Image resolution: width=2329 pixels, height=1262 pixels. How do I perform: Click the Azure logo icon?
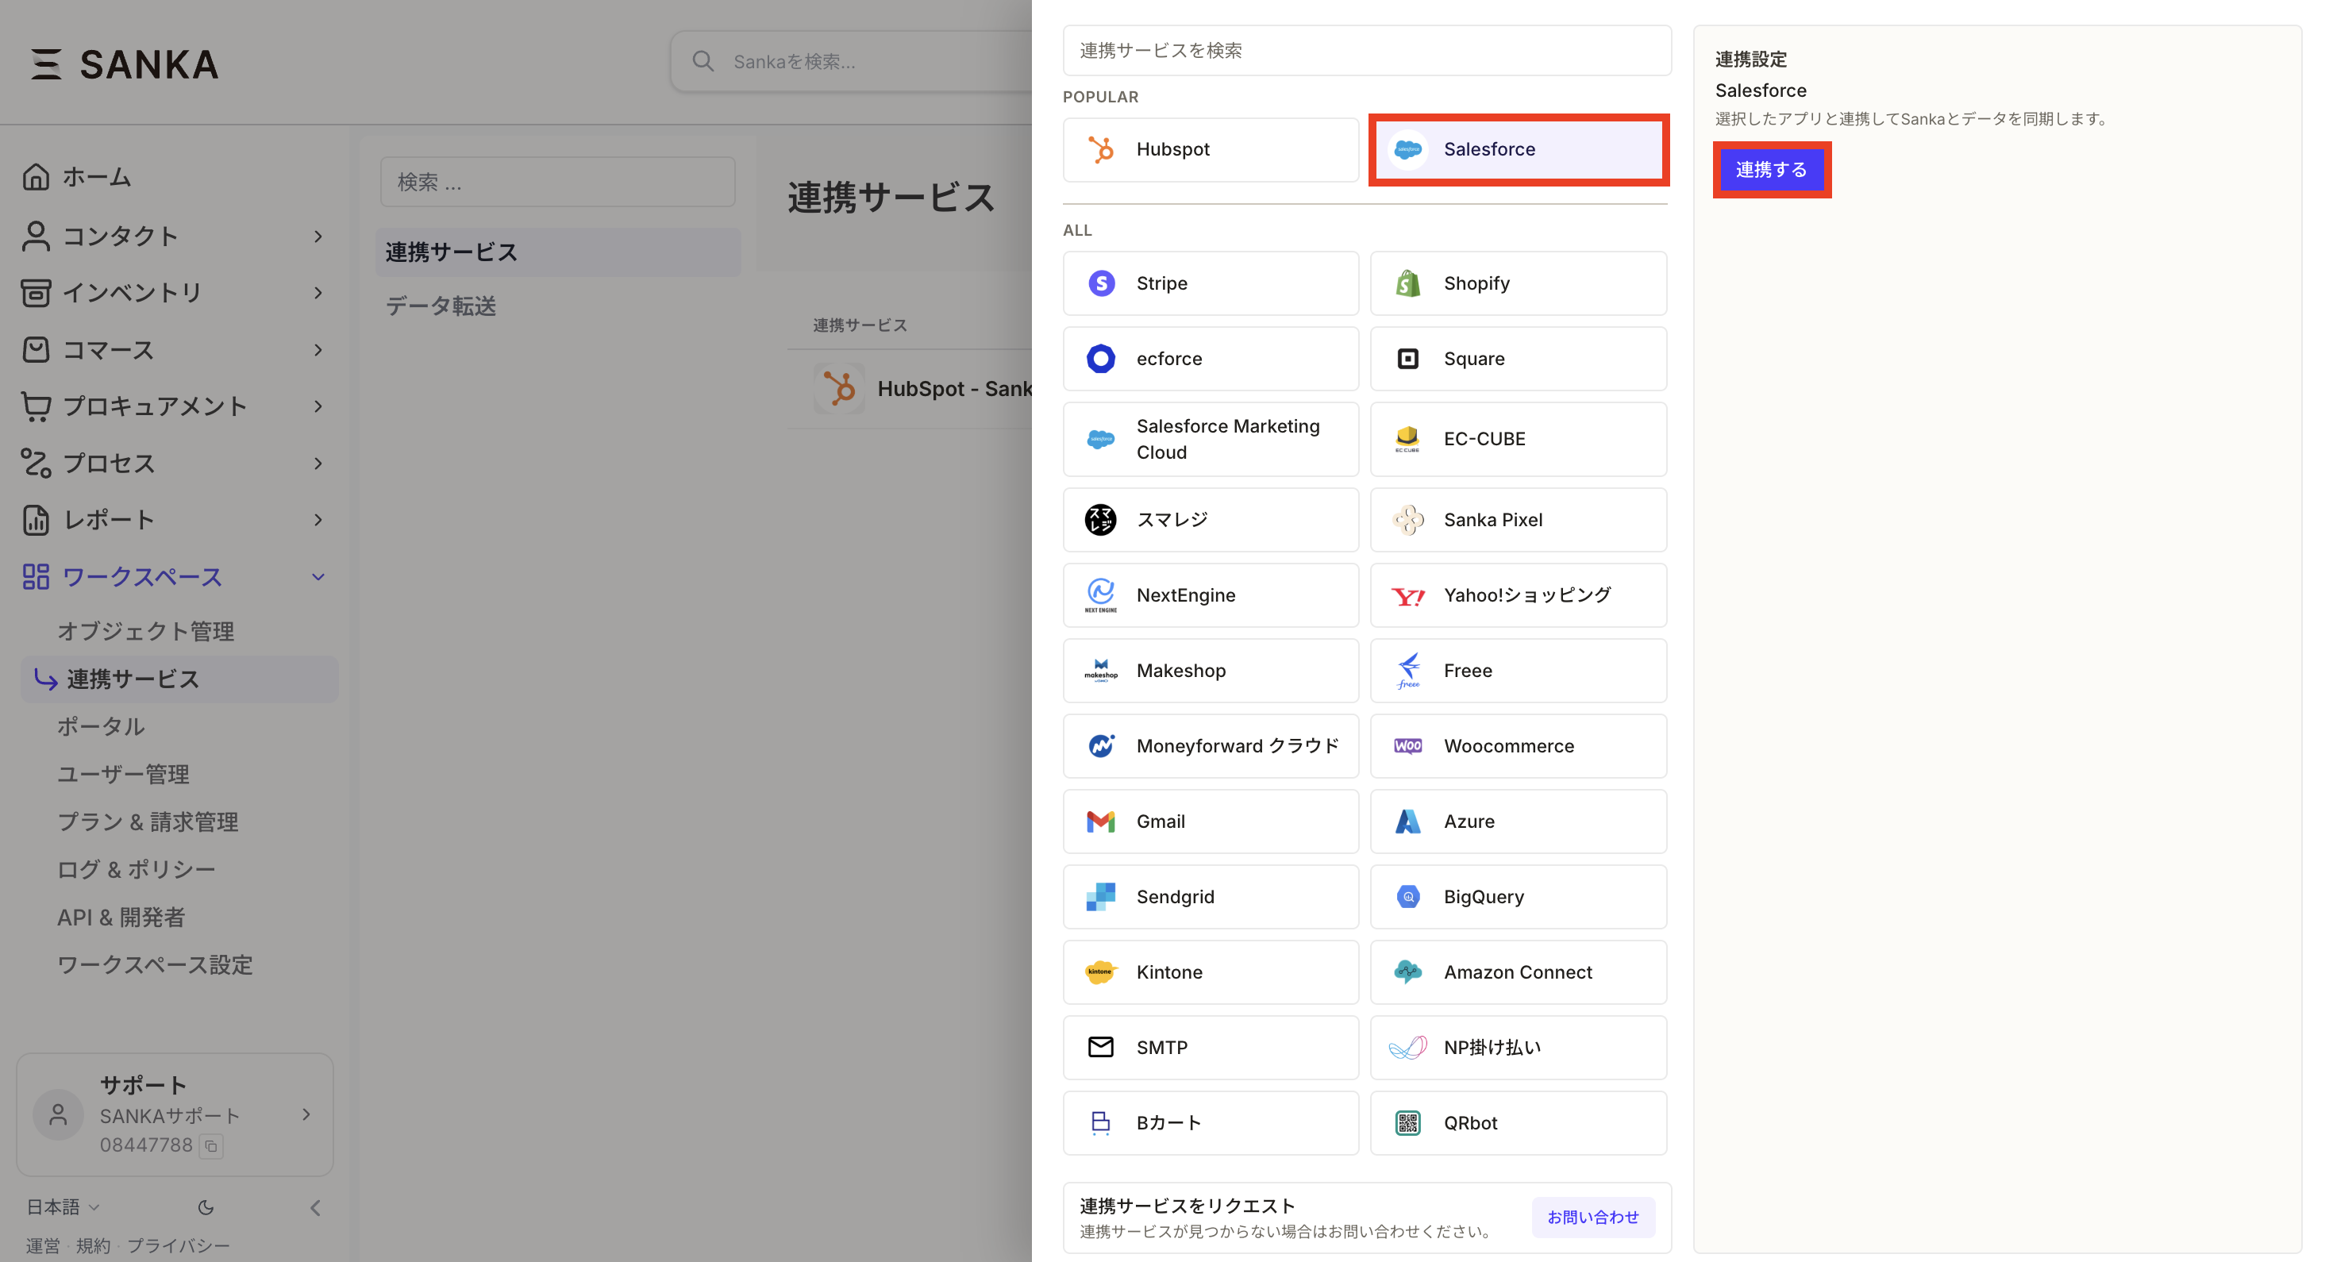coord(1407,821)
